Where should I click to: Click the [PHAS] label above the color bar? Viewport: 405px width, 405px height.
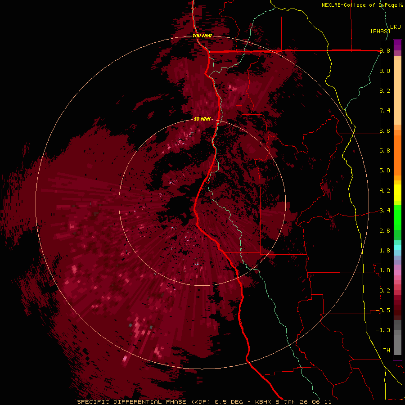(380, 31)
